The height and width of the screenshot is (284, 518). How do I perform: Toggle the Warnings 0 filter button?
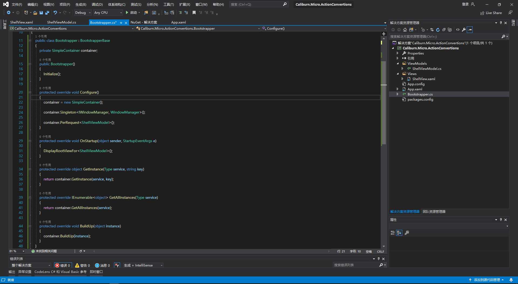click(83, 265)
